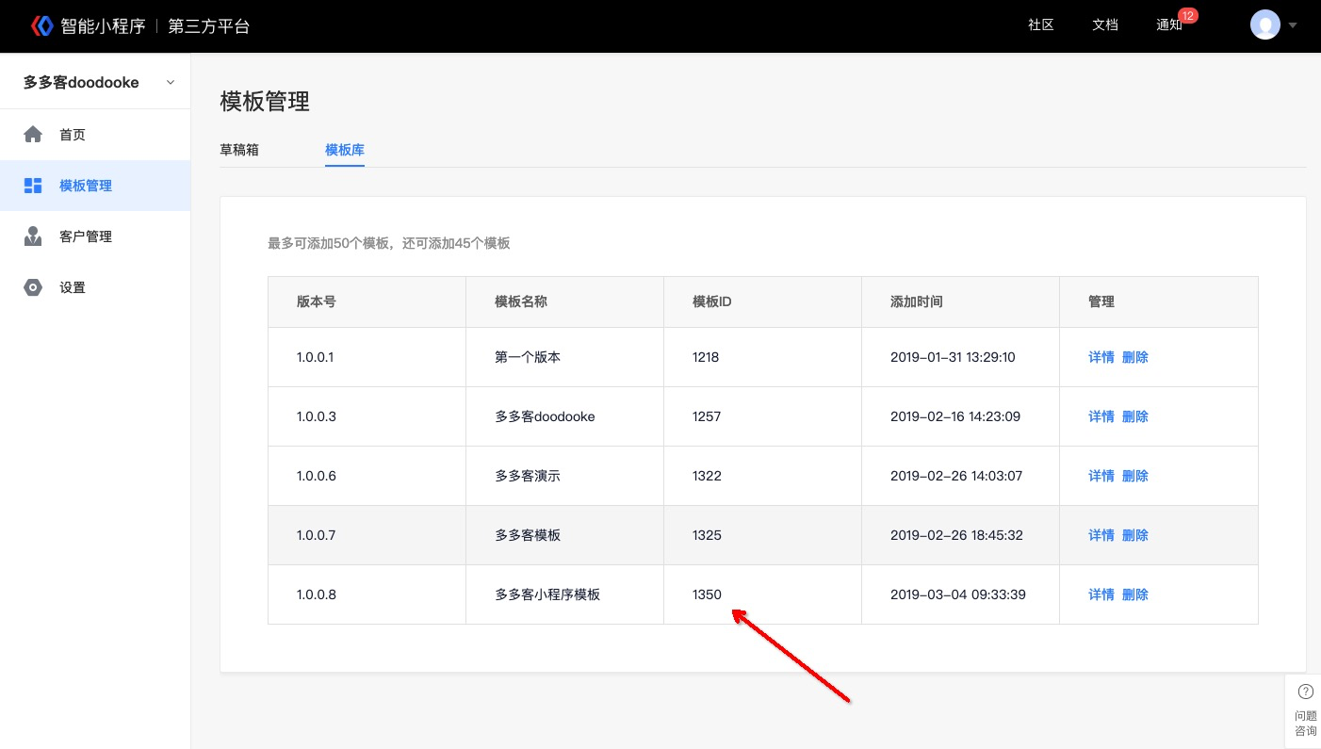The height and width of the screenshot is (749, 1321).
Task: Click template ID 1350
Action: tap(707, 594)
